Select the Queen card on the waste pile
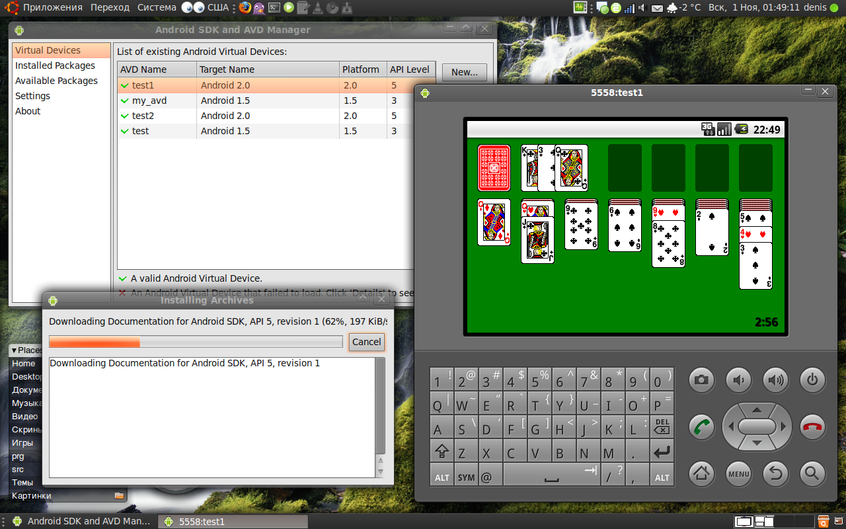Viewport: 846px width, 529px height. click(572, 168)
